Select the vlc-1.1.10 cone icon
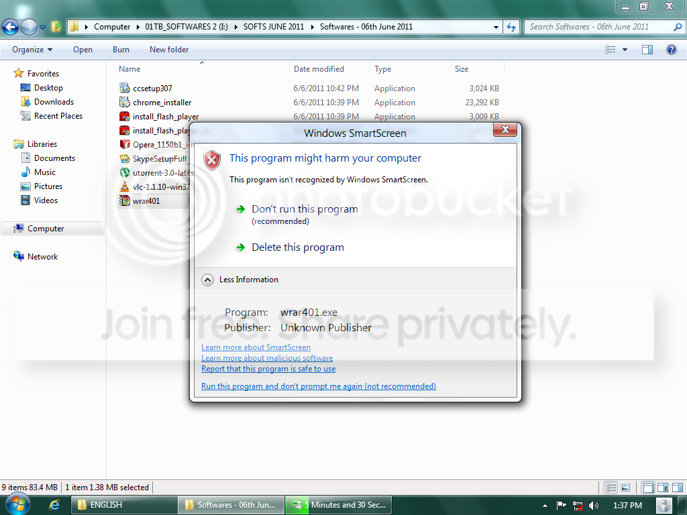Screen dimensions: 687x515 (x=124, y=186)
